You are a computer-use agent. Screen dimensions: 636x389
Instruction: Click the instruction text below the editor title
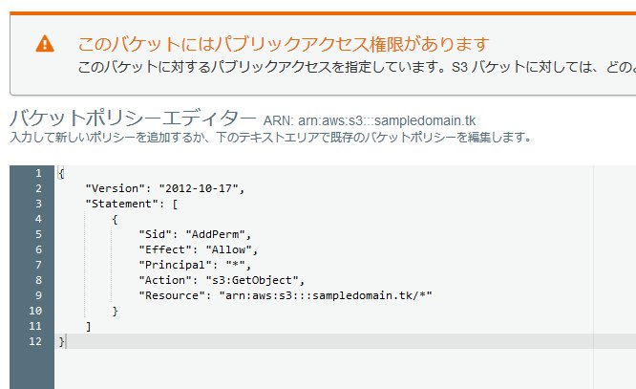270,138
